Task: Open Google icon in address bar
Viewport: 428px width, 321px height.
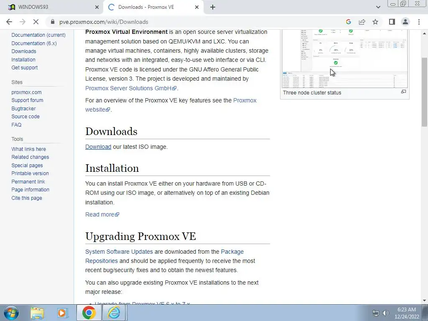Action: point(348,22)
